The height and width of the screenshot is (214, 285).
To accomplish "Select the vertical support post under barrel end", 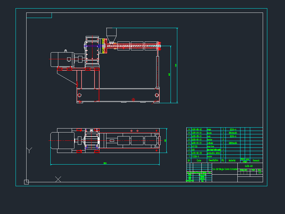I will pyautogui.click(x=158, y=72).
